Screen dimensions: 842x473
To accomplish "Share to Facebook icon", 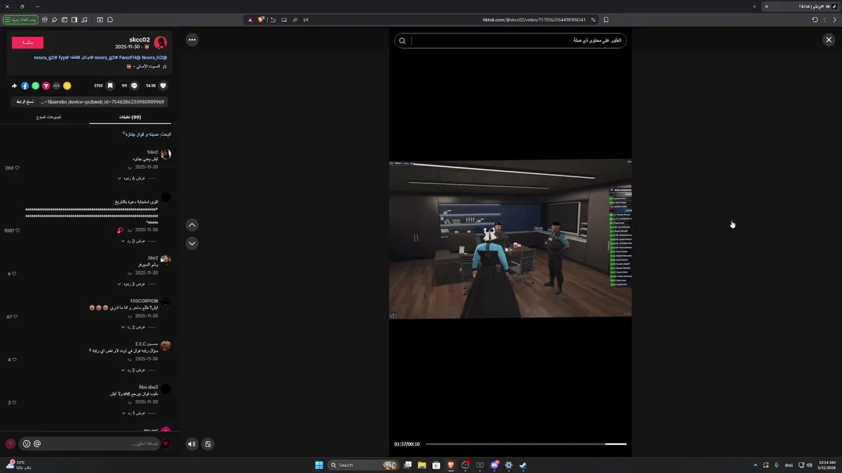I will pos(25,85).
